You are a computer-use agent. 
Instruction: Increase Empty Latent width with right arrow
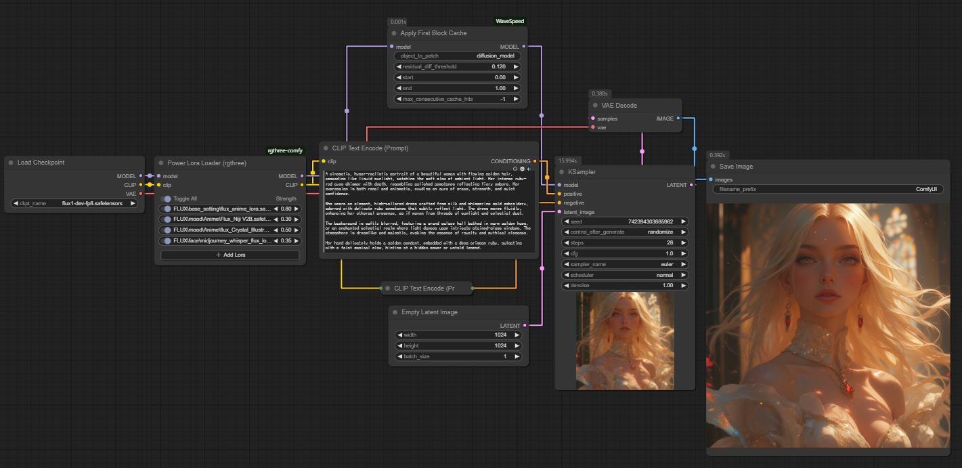517,335
